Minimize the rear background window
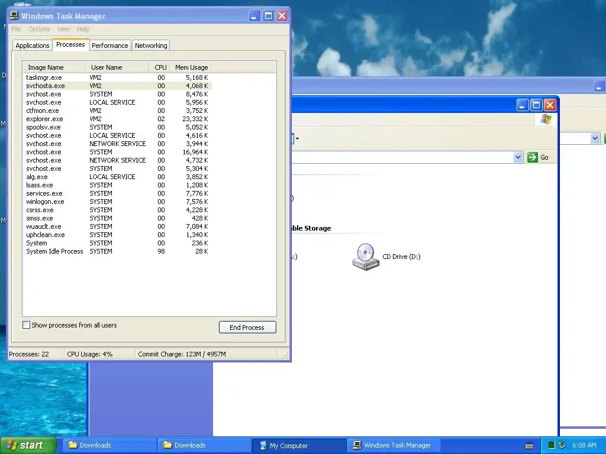This screenshot has width=606, height=454. point(599,86)
